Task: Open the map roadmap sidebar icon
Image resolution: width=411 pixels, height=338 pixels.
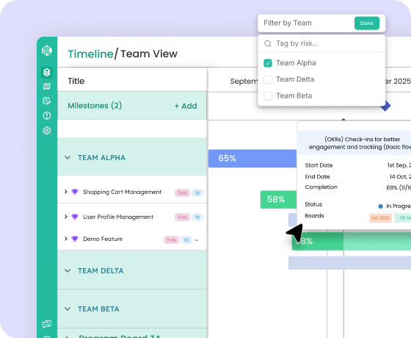Action: coord(47,87)
